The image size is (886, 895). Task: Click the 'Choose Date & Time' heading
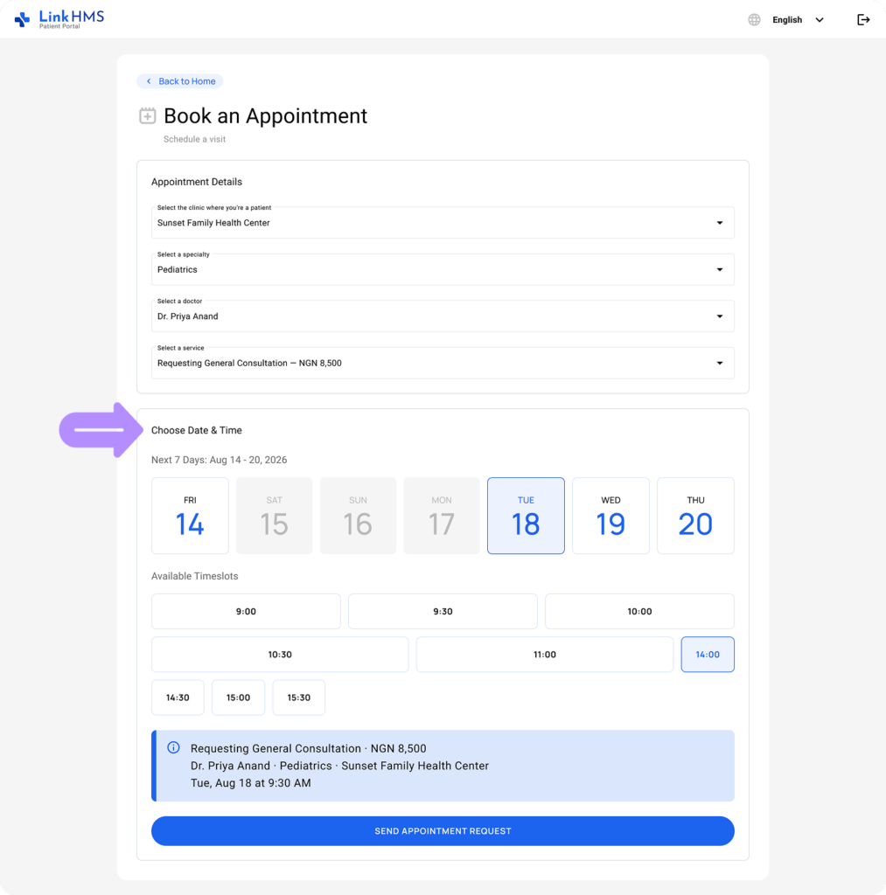coord(197,430)
